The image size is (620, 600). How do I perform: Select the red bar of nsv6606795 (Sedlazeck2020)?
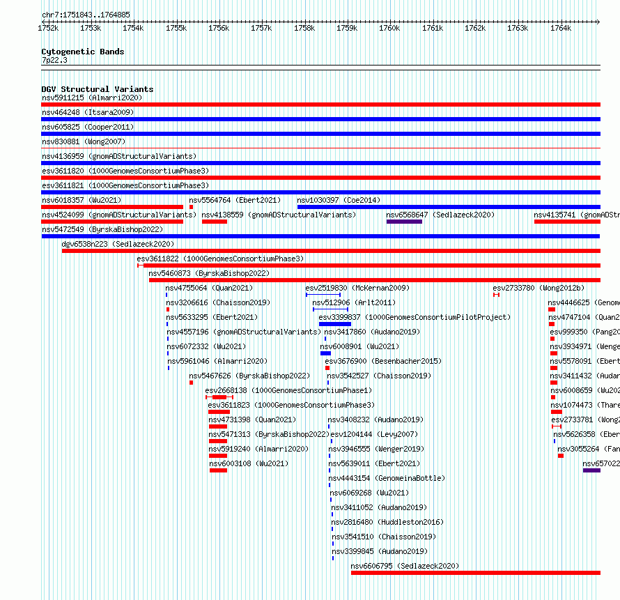click(x=476, y=573)
